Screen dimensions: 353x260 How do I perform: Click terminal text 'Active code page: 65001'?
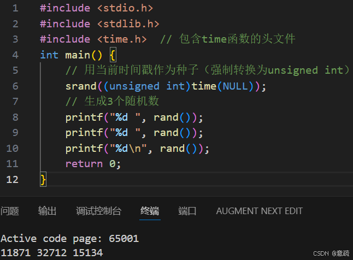[x=69, y=239]
